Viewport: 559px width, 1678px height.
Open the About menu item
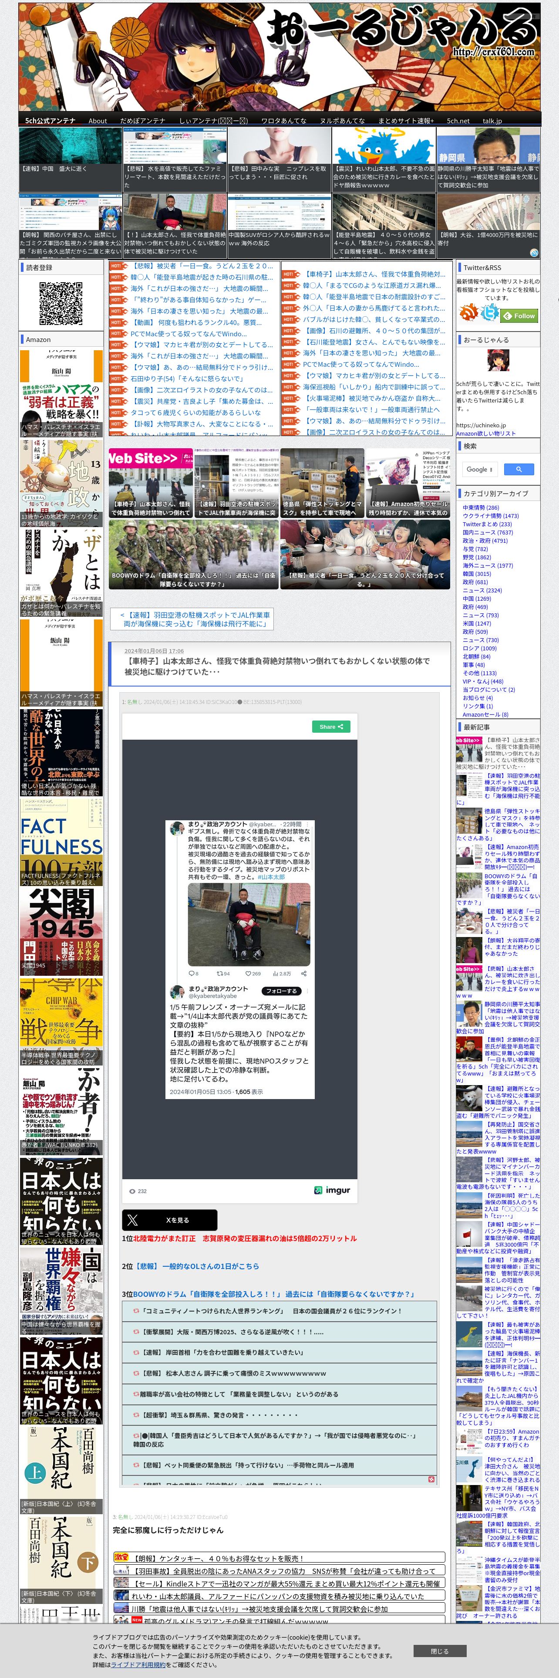coord(98,121)
